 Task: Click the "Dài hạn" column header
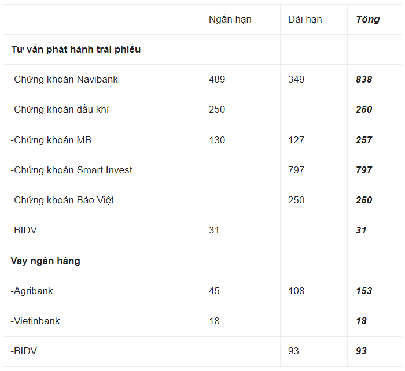pyautogui.click(x=305, y=19)
